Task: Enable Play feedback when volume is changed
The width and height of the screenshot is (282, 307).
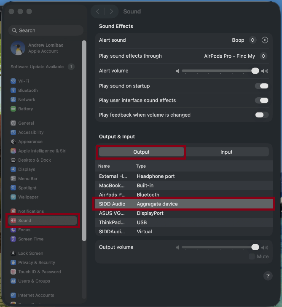Action: (x=262, y=115)
